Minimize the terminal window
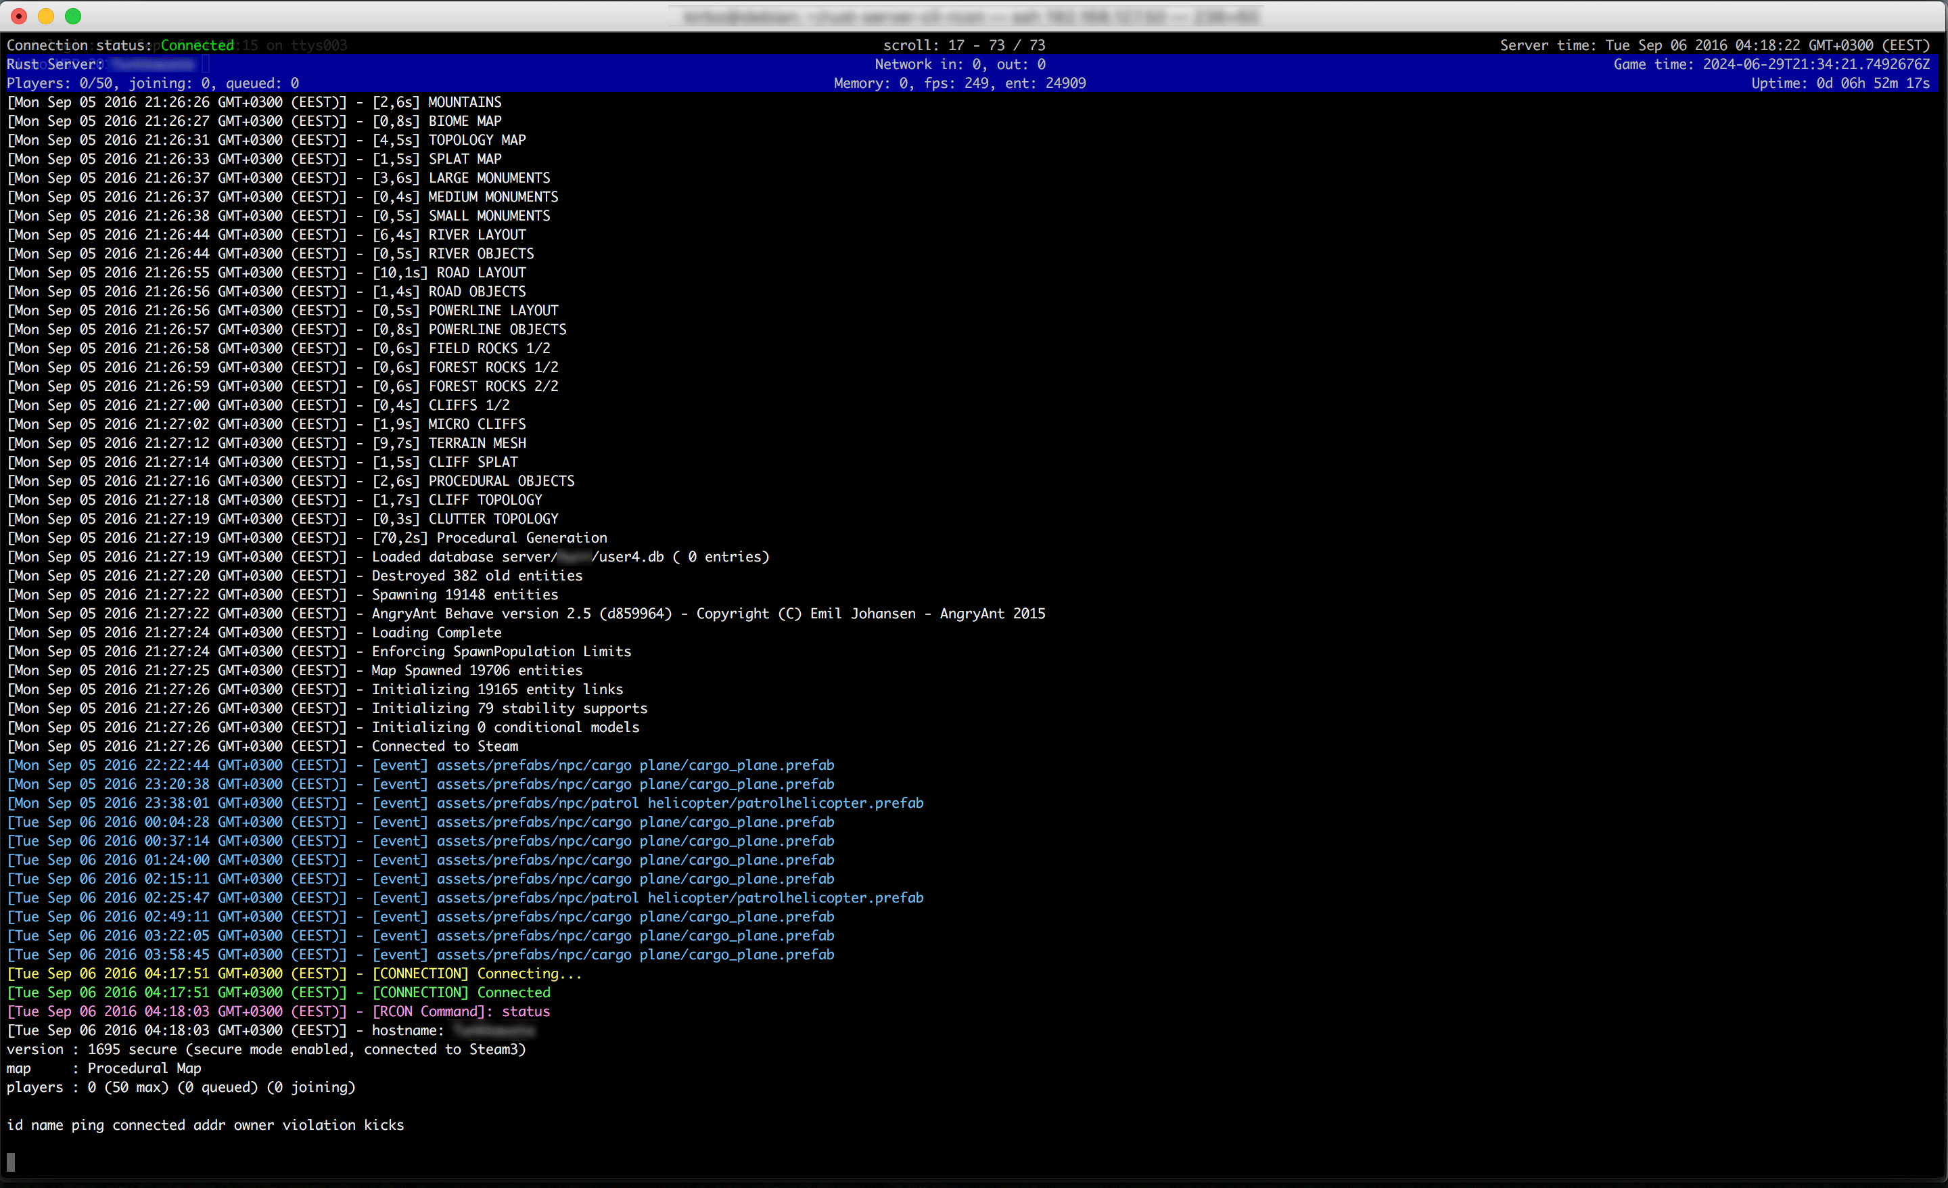This screenshot has height=1188, width=1948. pyautogui.click(x=46, y=16)
